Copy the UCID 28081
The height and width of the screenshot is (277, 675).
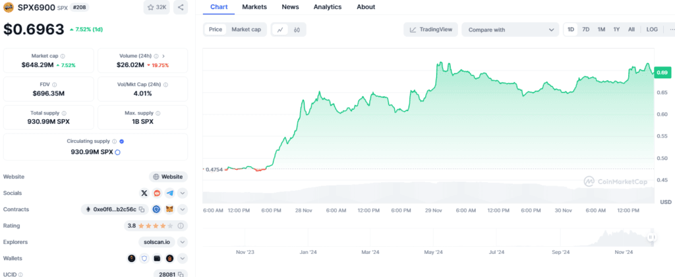[x=181, y=274]
